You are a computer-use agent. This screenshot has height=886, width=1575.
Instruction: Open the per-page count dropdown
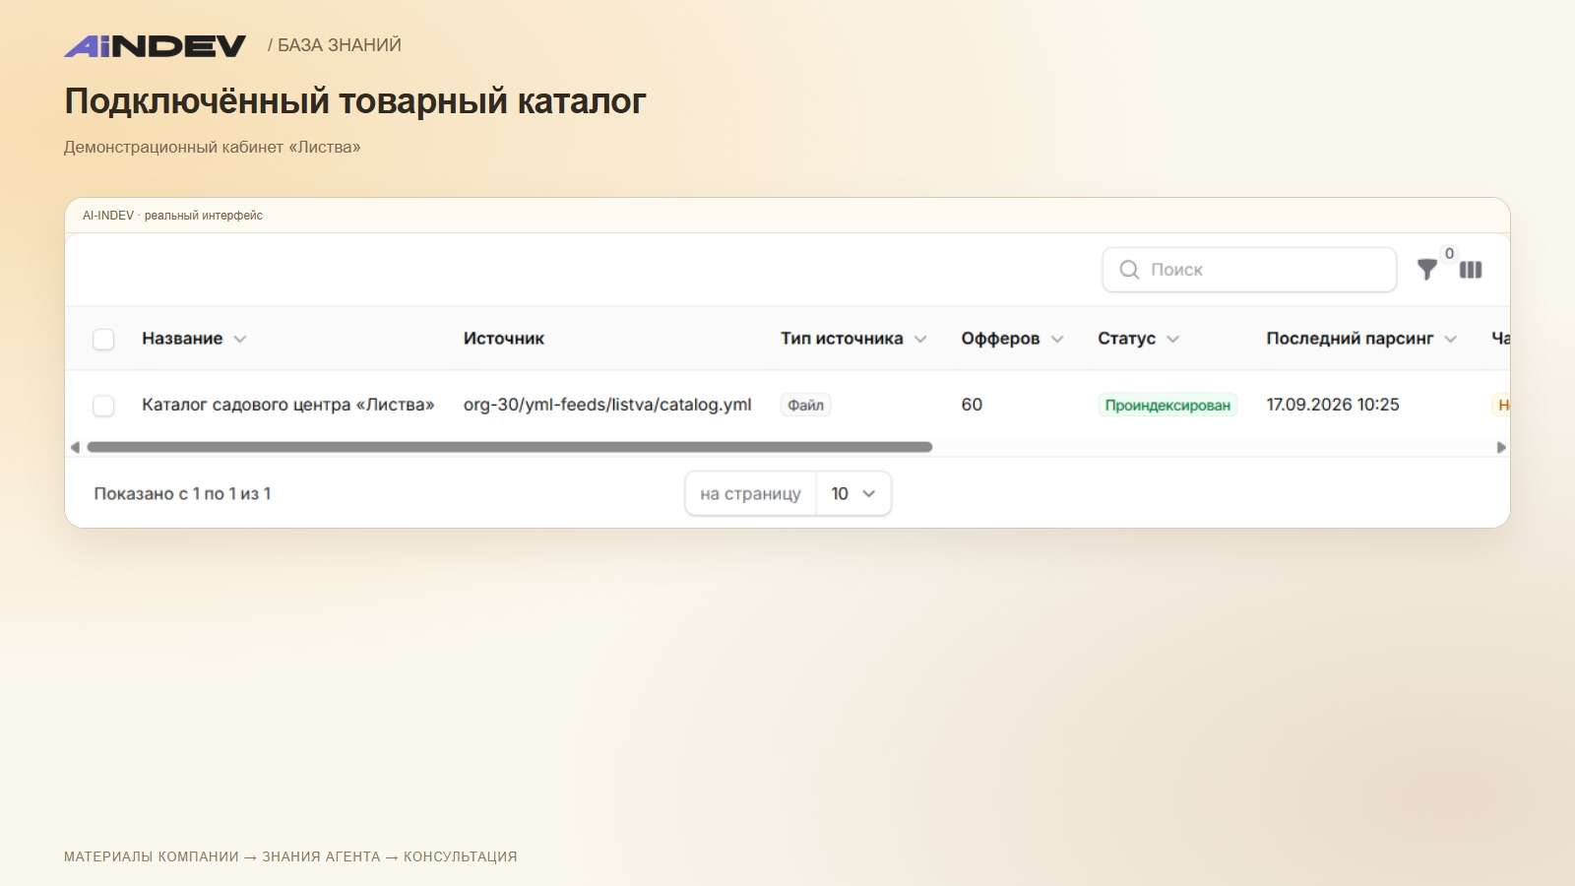(x=853, y=494)
